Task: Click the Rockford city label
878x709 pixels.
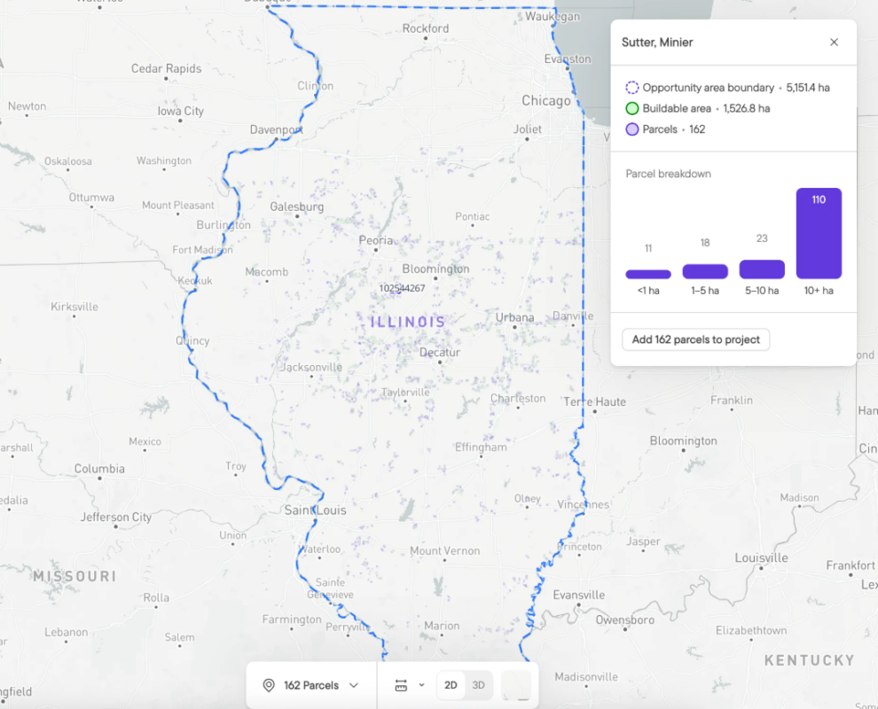Action: pos(426,28)
